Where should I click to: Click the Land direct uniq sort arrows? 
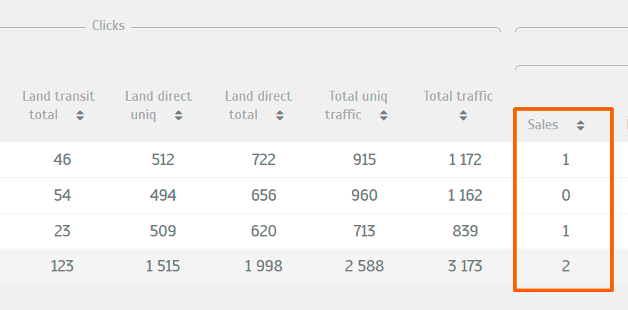click(178, 115)
